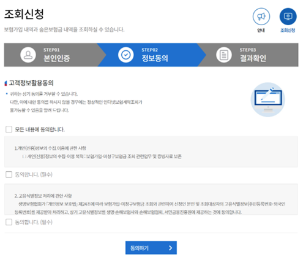The height and width of the screenshot is (259, 306).
Task: Click the '보험가입 내역과 숨은보험금 내역' subtitle
Action: pos(64,29)
